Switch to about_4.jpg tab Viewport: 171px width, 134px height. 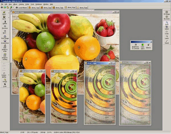[70, 7]
